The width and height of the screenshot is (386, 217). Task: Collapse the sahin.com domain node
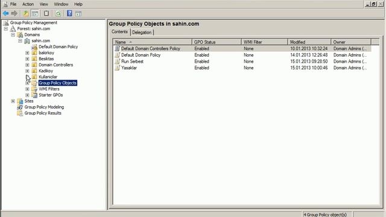(20, 41)
